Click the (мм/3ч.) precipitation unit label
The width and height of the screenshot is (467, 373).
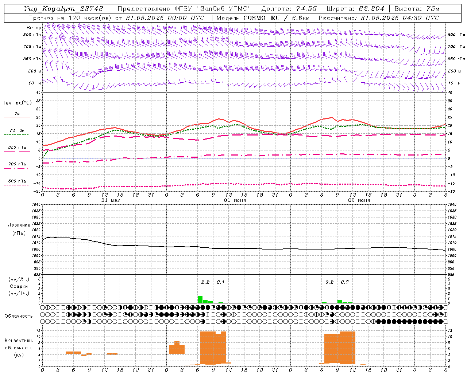pos(19,279)
